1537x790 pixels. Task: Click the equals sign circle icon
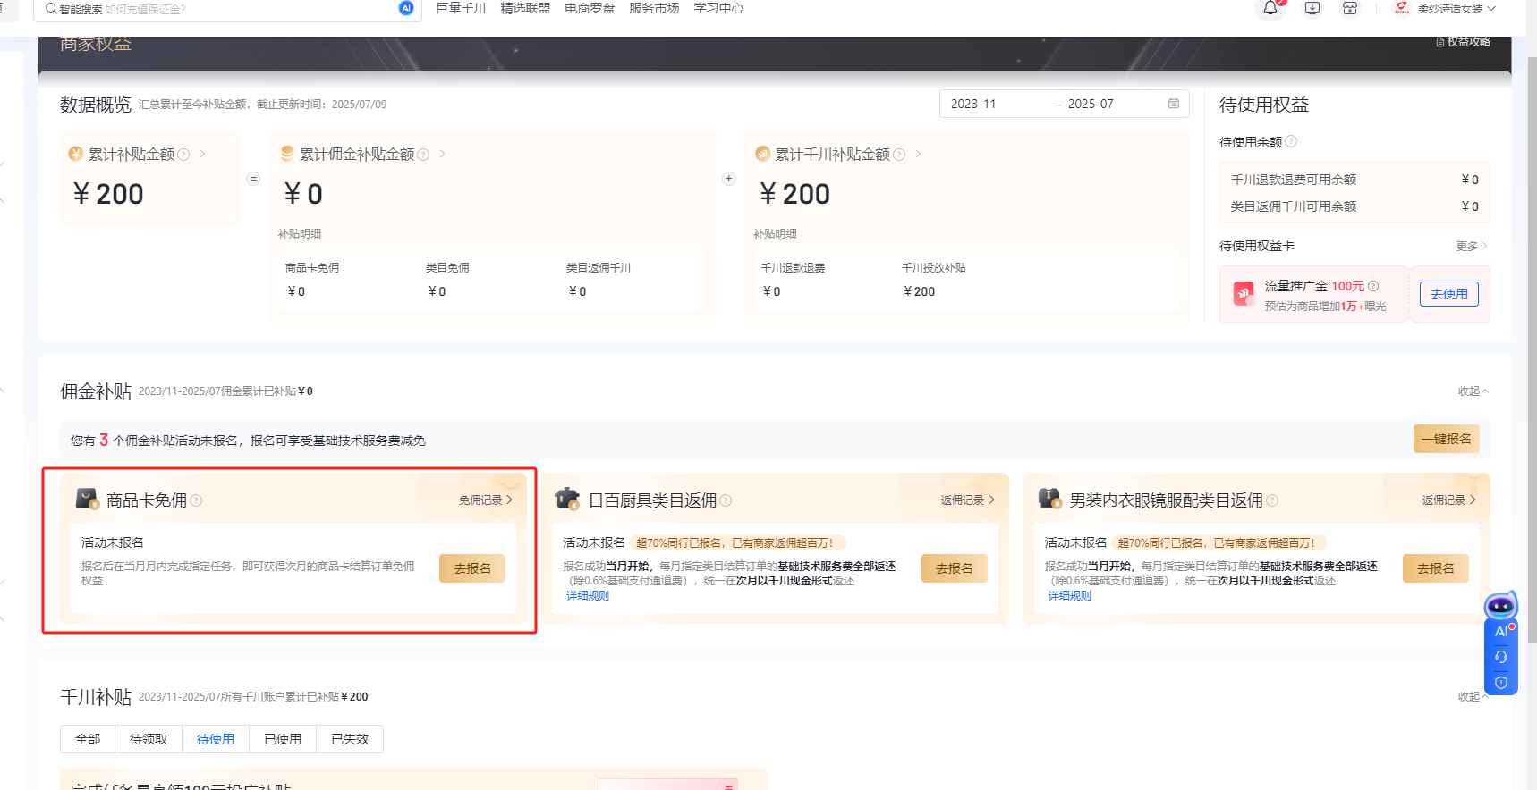click(253, 179)
